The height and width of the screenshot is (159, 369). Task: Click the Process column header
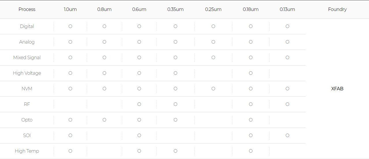[27, 9]
